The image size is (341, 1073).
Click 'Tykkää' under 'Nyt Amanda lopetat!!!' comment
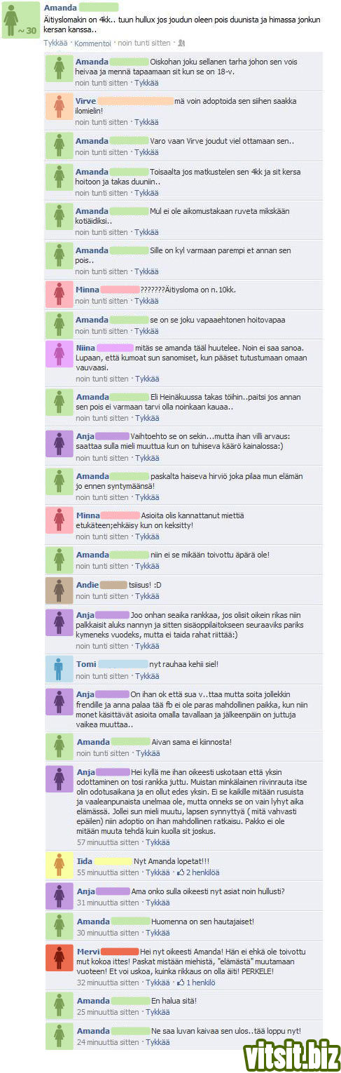pos(158,873)
